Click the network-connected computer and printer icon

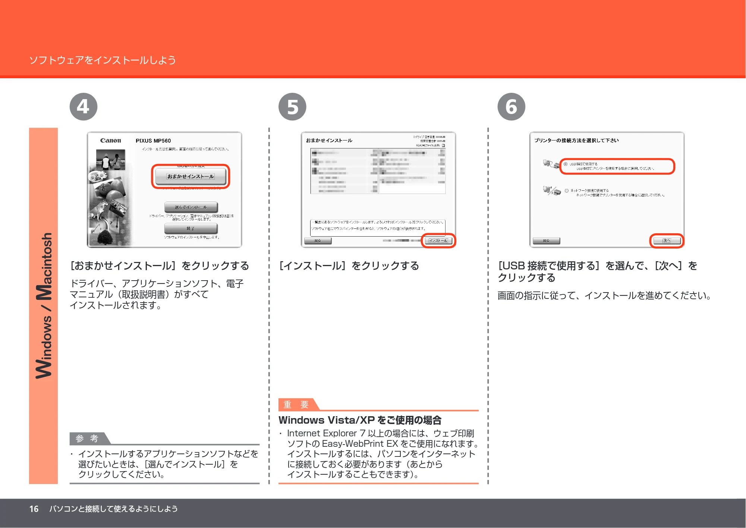552,191
